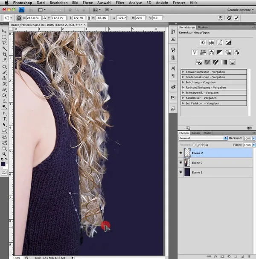This screenshot has height=259, width=256.
Task: Toggle visibility of the Ebene 0 layer
Action: coord(181,162)
